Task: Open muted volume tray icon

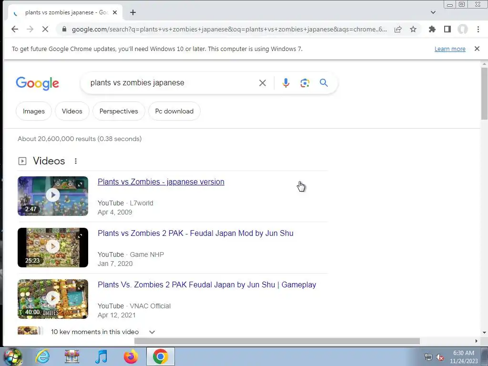Action: coord(440,357)
